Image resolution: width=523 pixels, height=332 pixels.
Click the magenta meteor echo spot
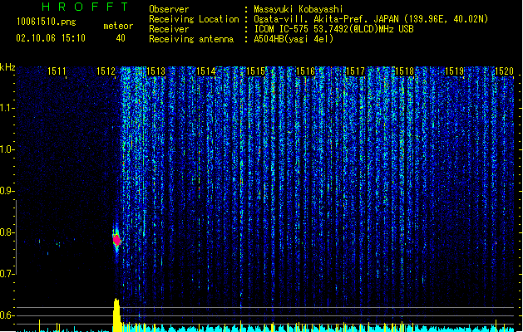(x=116, y=240)
